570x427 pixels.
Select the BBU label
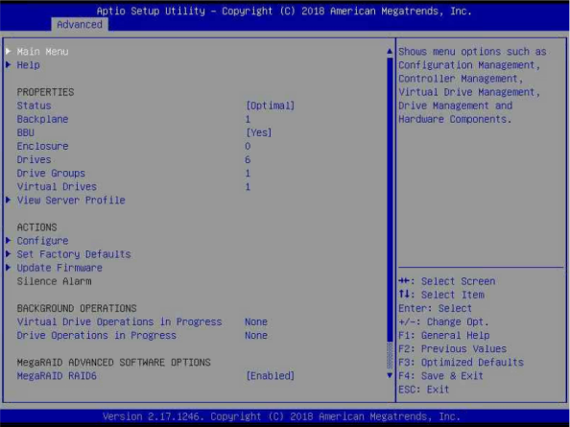(26, 132)
